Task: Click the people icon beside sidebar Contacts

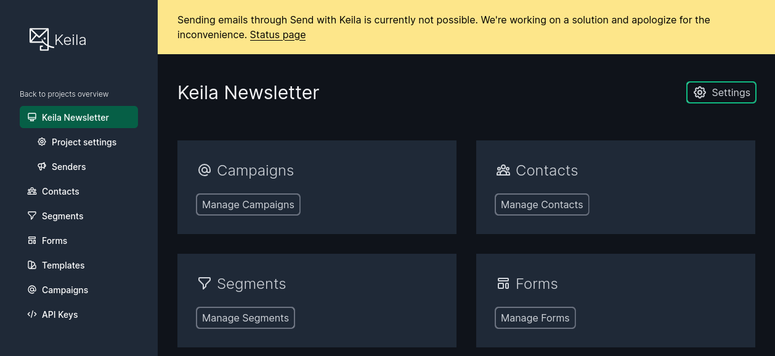Action: 32,191
